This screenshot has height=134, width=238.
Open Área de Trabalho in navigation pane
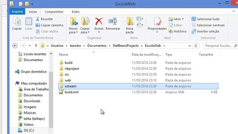click(33, 89)
